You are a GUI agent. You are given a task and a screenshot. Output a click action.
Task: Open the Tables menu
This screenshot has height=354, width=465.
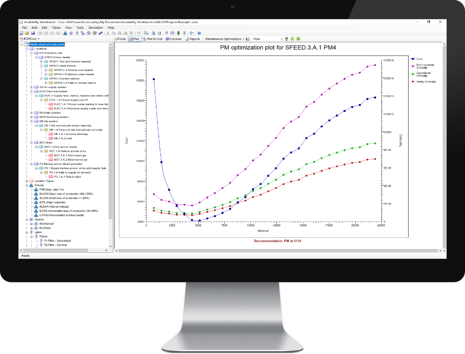[x=56, y=27]
